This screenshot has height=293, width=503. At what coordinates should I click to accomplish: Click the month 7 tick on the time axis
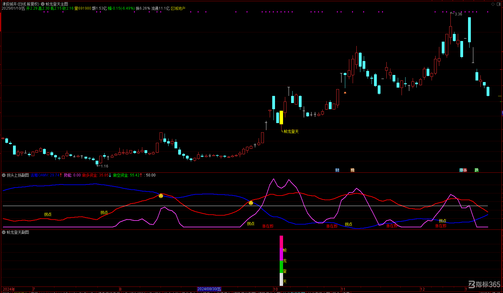[x=34, y=289]
